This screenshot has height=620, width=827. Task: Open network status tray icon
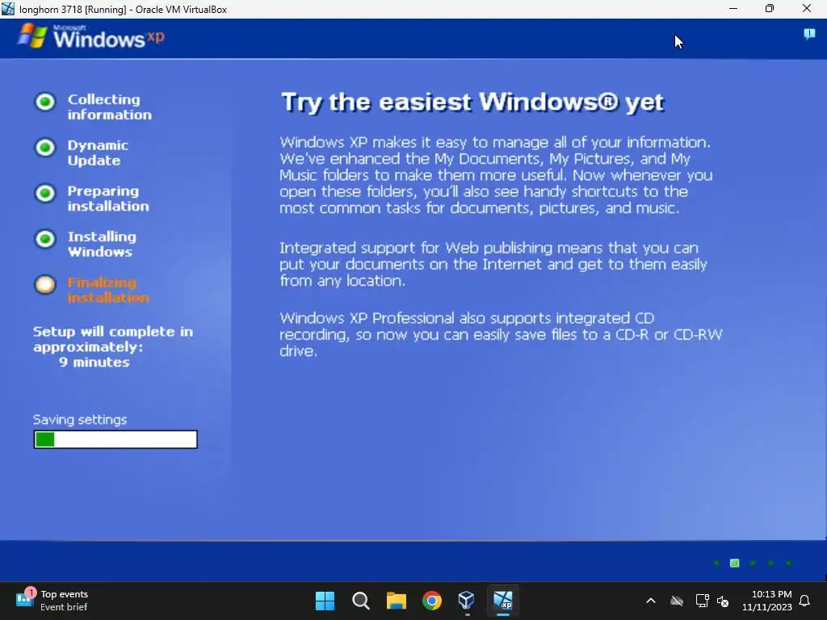pyautogui.click(x=702, y=601)
